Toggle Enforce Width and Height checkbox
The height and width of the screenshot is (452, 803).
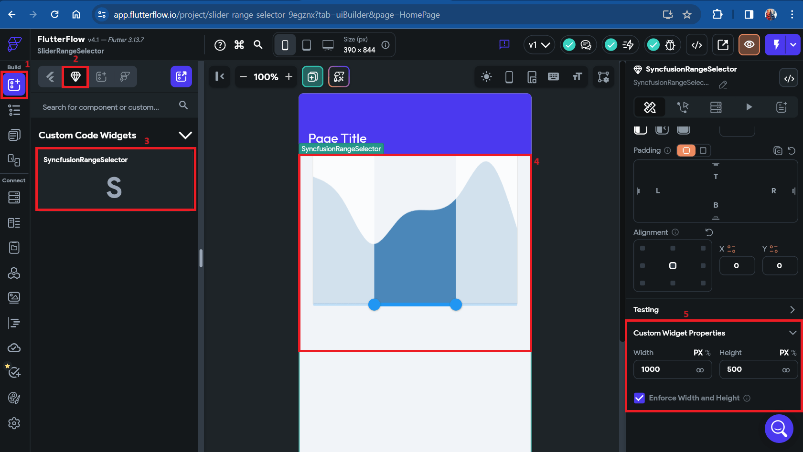click(639, 398)
